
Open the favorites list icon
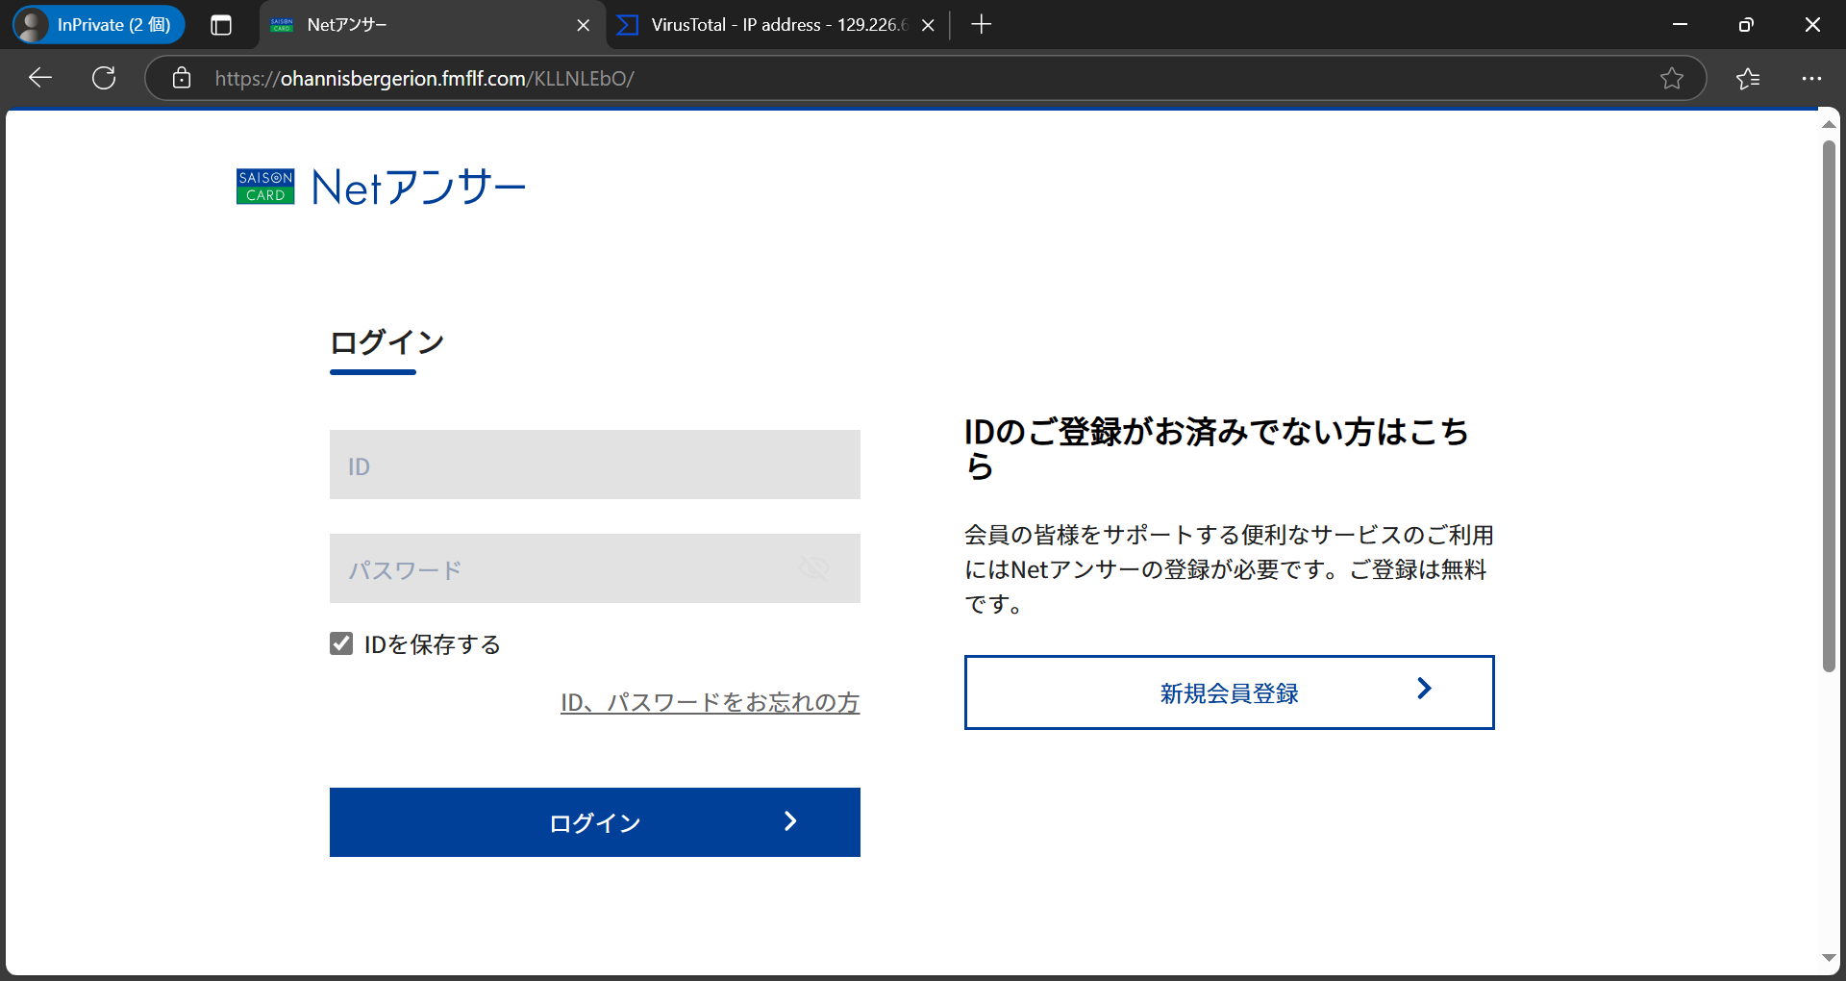(1748, 78)
